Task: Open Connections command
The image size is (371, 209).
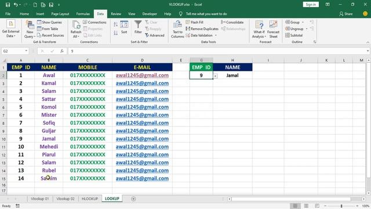Action: [x=94, y=22]
